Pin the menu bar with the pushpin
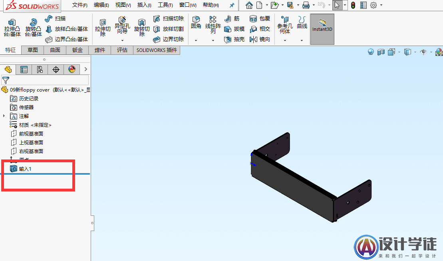Image resolution: width=443 pixels, height=261 pixels. [232, 5]
